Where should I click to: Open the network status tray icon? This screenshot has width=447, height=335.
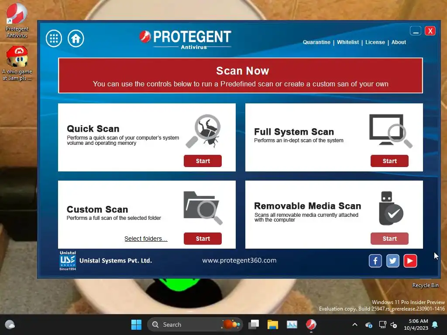click(x=382, y=325)
